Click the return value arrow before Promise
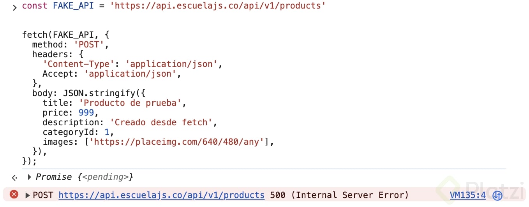The image size is (529, 207). tap(14, 177)
